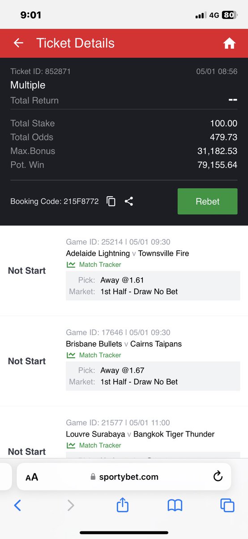Open Match Tracker for Louvre Surabaya game
This screenshot has width=248, height=539.
point(94,445)
